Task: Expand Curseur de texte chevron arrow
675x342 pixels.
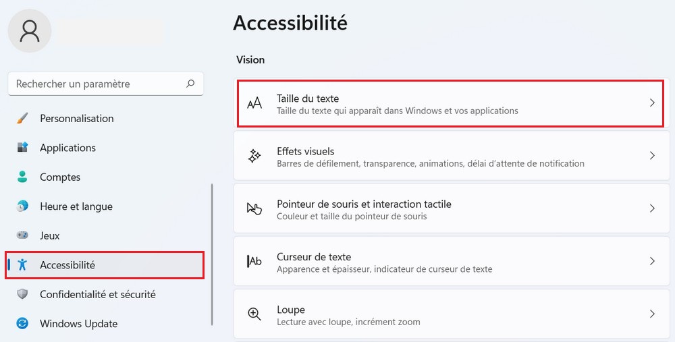Action: point(652,261)
